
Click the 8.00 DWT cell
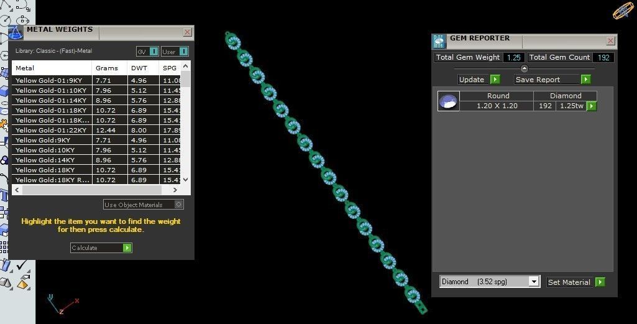click(x=143, y=130)
